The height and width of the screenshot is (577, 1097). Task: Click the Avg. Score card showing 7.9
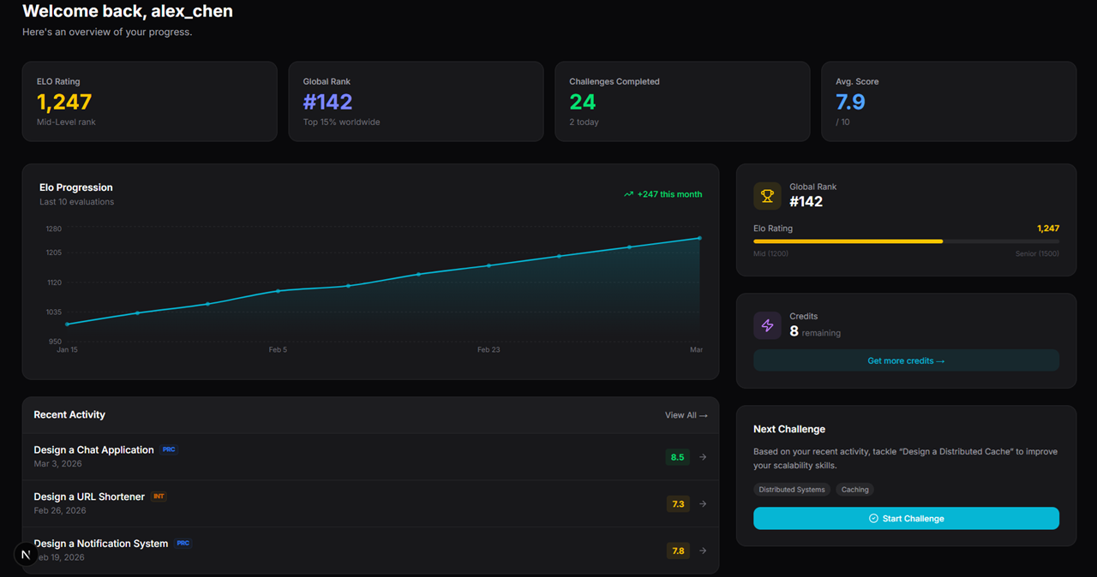click(x=949, y=101)
